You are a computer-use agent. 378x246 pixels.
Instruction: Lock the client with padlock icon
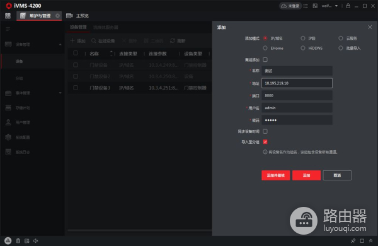point(348,6)
